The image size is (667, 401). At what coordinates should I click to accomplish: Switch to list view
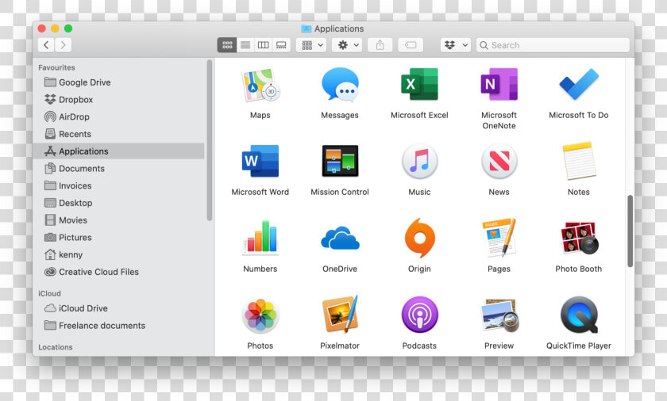[x=245, y=45]
